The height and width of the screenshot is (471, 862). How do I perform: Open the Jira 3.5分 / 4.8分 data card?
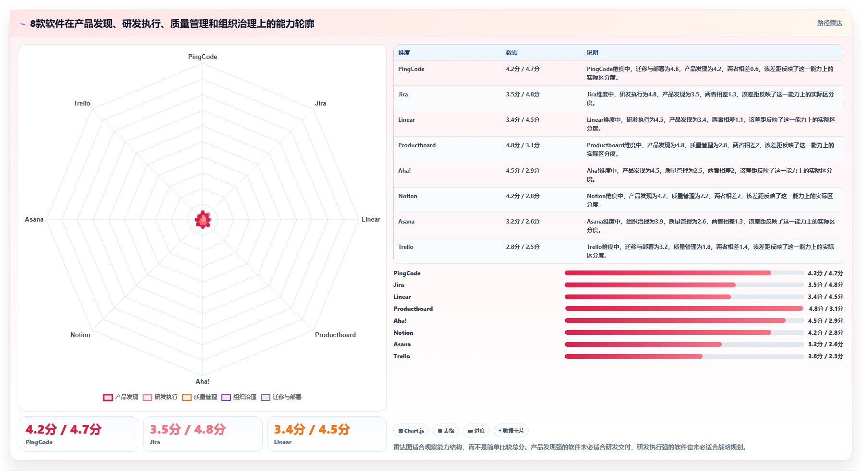click(x=203, y=434)
